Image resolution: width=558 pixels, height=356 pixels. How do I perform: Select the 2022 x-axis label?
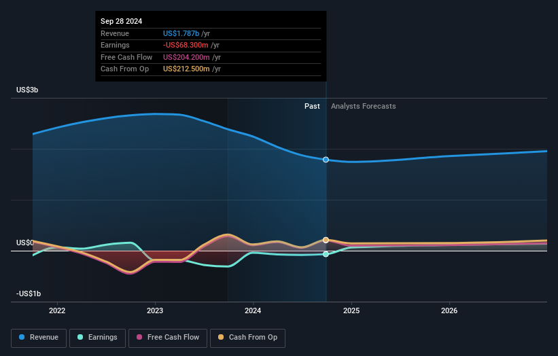click(57, 310)
